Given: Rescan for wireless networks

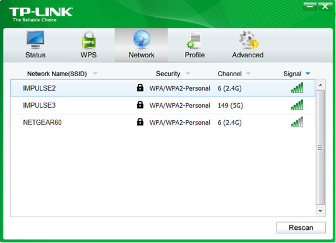Looking at the screenshot, I should point(301,228).
